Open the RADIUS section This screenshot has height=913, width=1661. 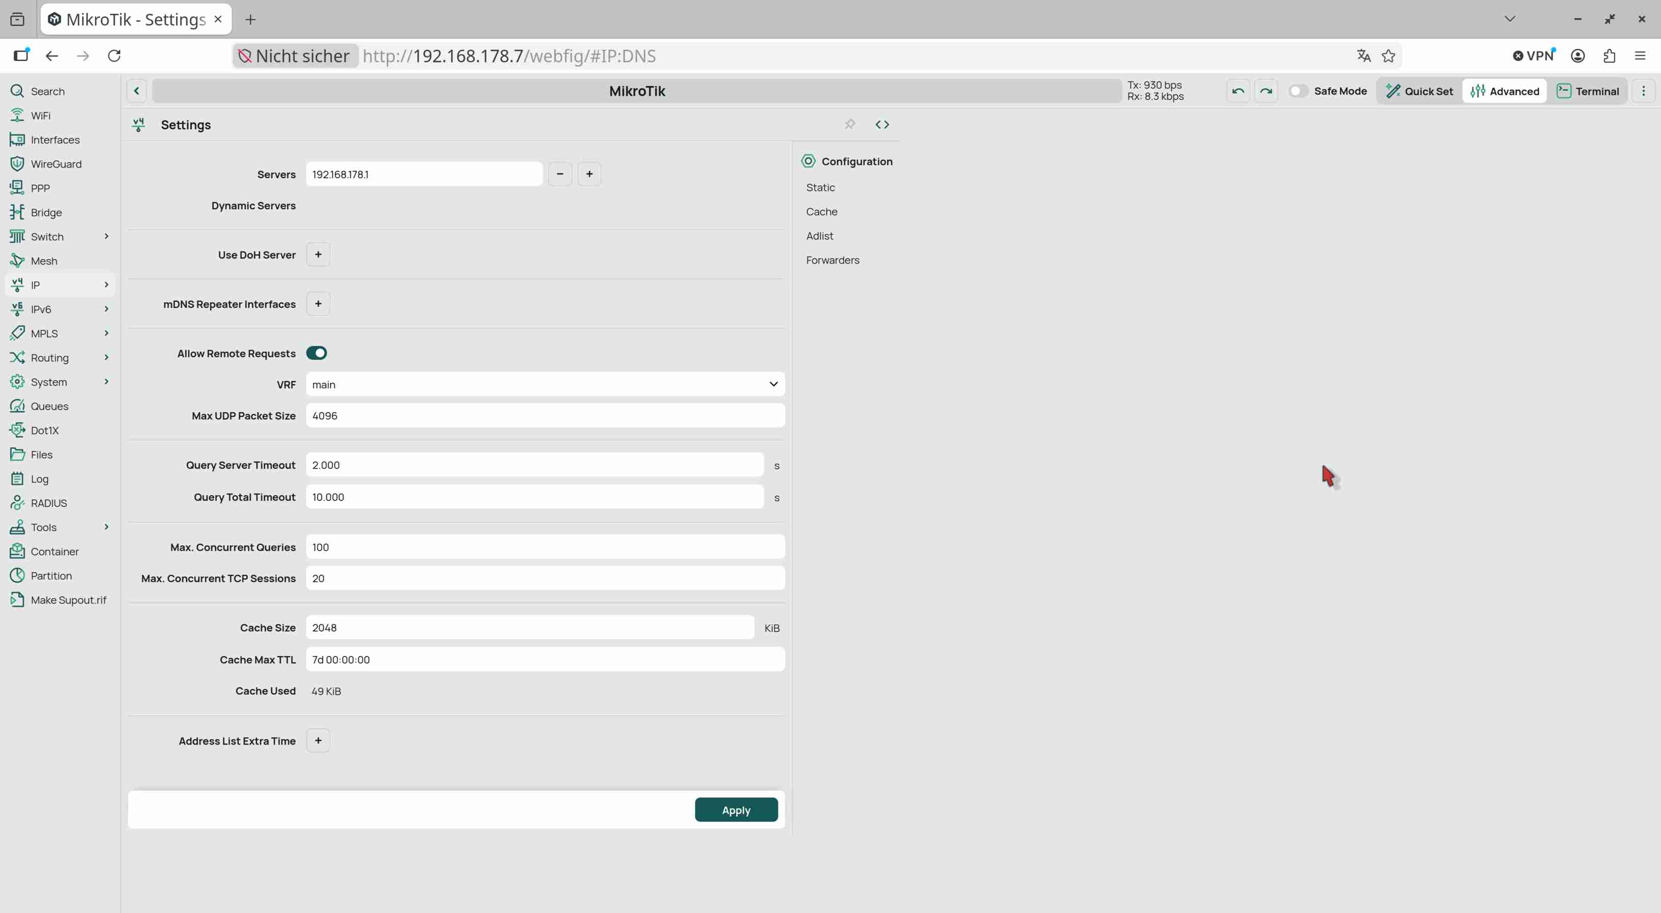click(48, 503)
